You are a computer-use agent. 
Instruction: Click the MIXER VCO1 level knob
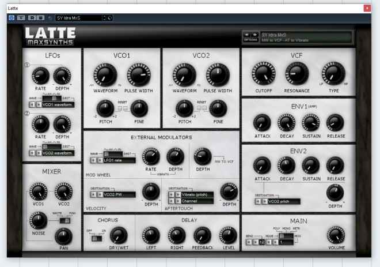tap(39, 191)
